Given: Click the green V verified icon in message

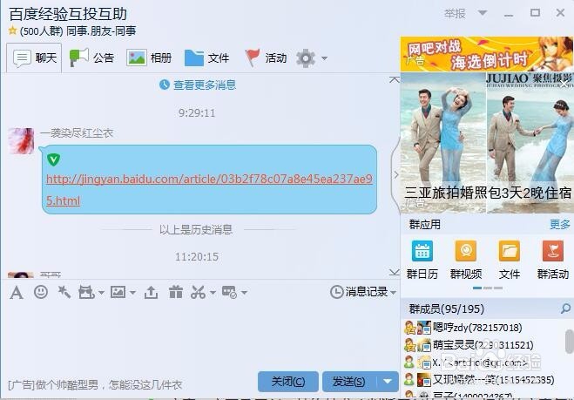Looking at the screenshot, I should click(x=53, y=159).
